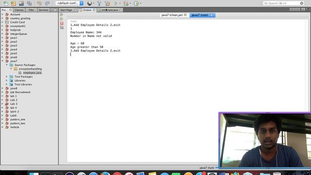Open the Debug Project dropdown arrow
The height and width of the screenshot is (175, 311).
[130, 3]
